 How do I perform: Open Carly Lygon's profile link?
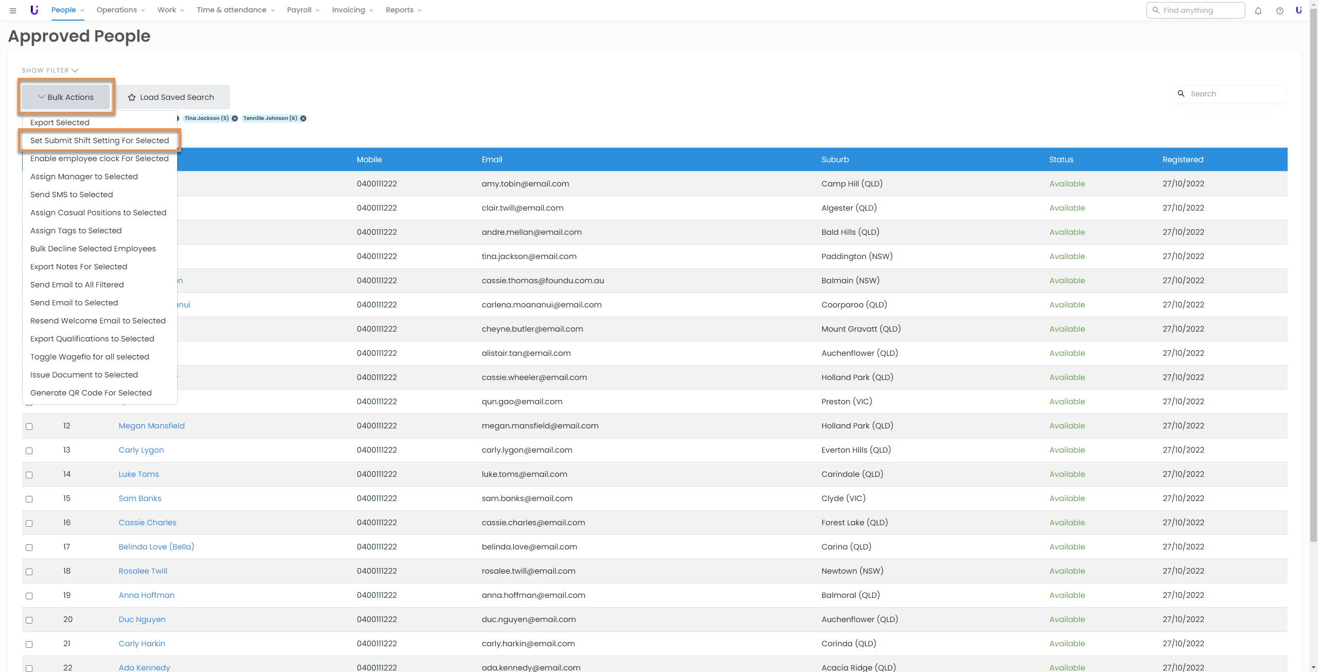(x=141, y=450)
